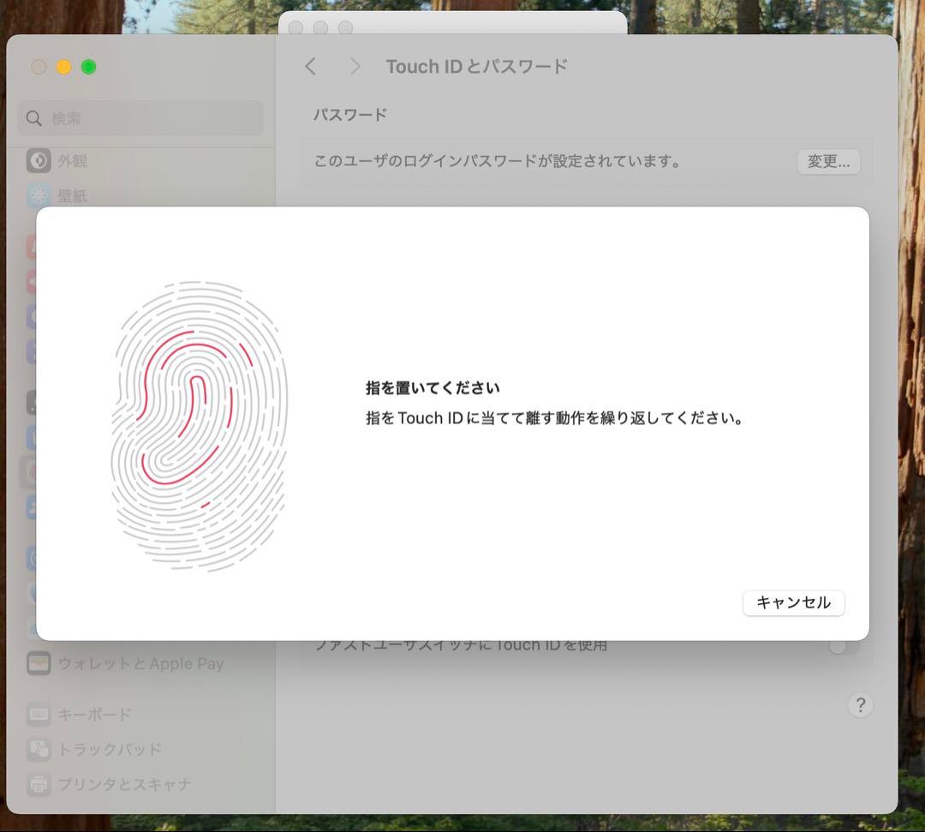Select the 壁紙 sidebar icon

[x=39, y=195]
